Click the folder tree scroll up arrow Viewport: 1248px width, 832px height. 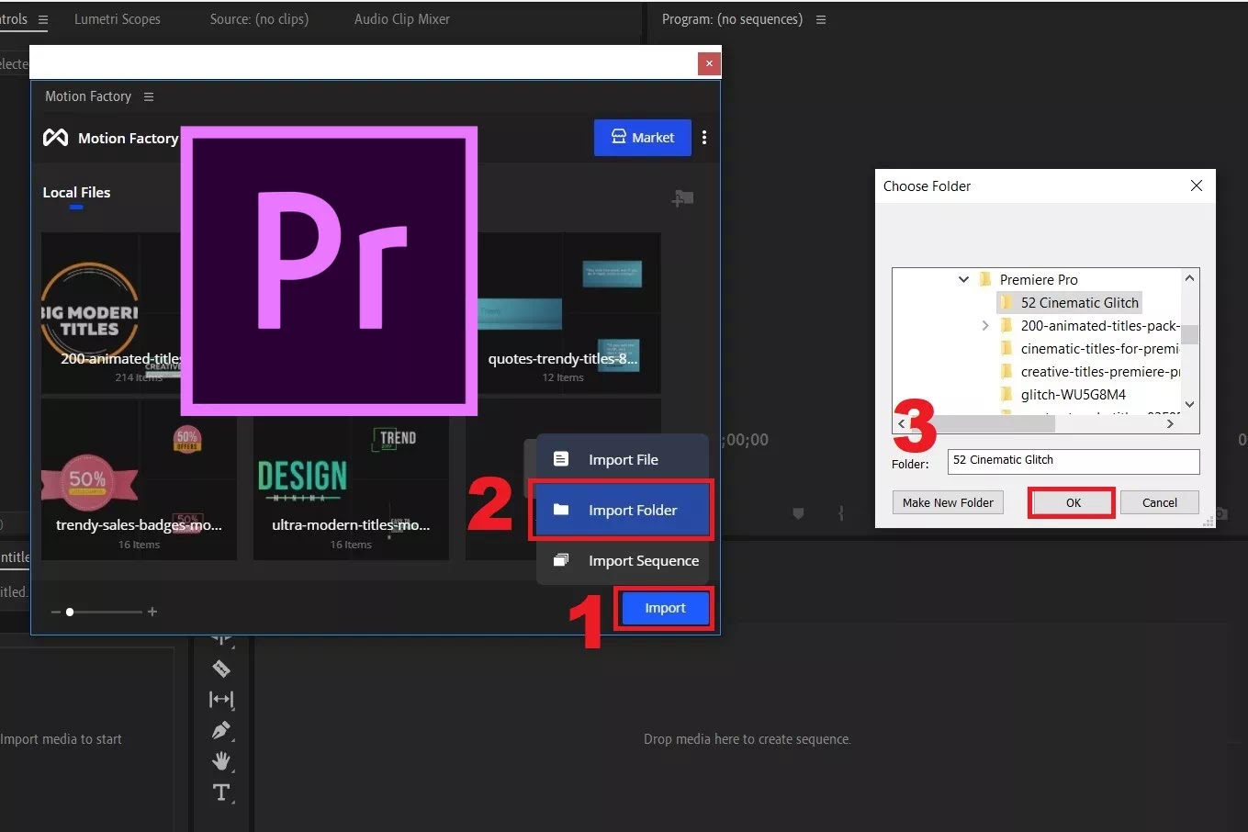point(1190,278)
